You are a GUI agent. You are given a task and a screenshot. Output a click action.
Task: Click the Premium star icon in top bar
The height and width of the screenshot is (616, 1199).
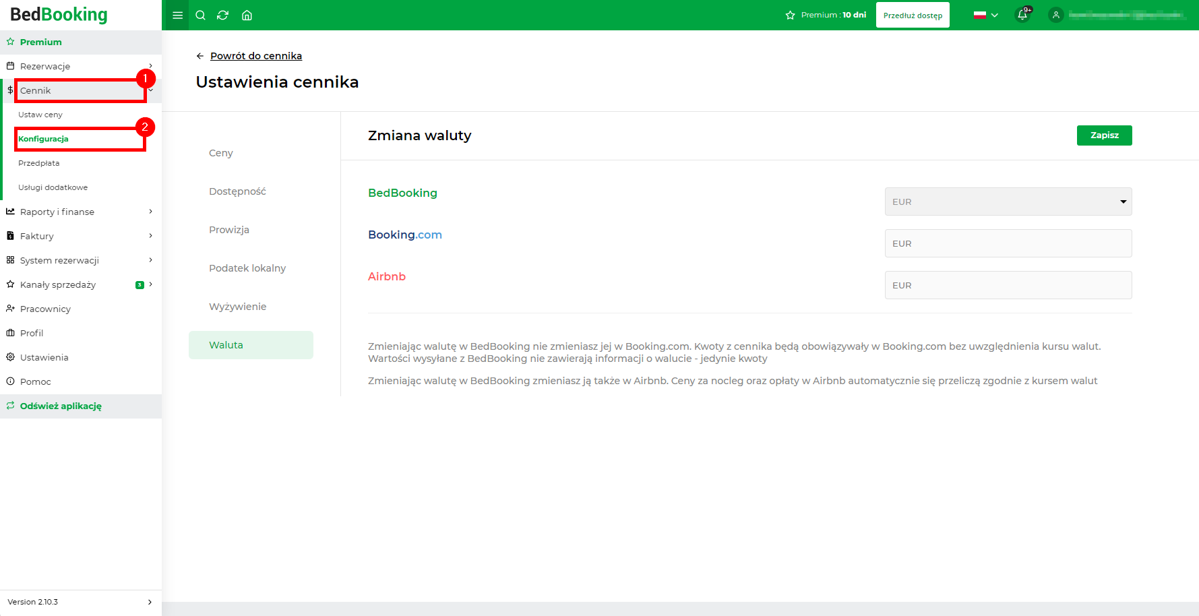click(791, 16)
